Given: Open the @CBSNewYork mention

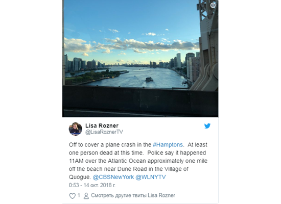Looking at the screenshot, I should (113, 177).
